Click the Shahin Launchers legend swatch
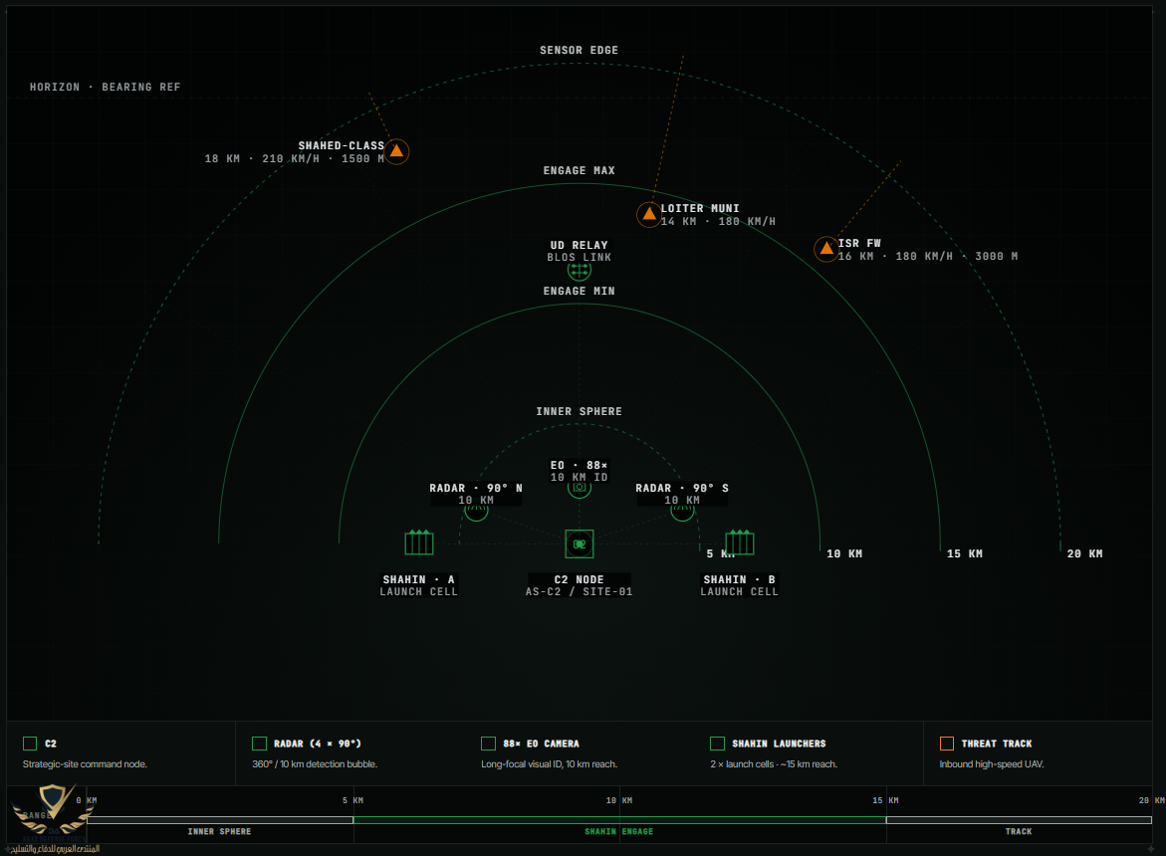This screenshot has height=856, width=1166. 717,744
